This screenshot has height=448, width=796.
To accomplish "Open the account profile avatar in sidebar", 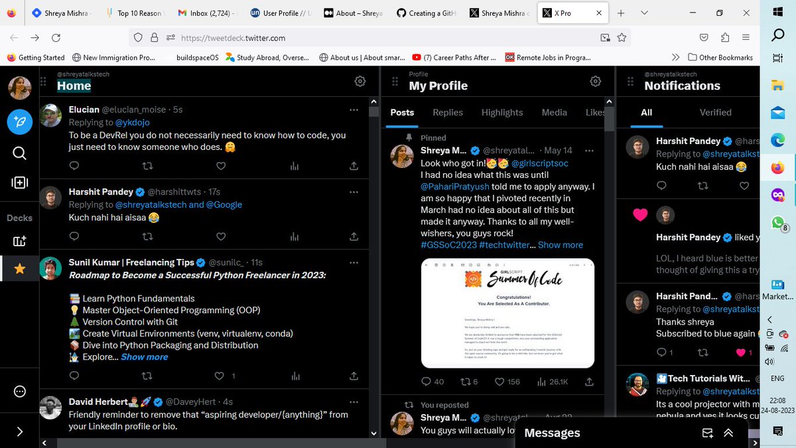I will click(19, 89).
